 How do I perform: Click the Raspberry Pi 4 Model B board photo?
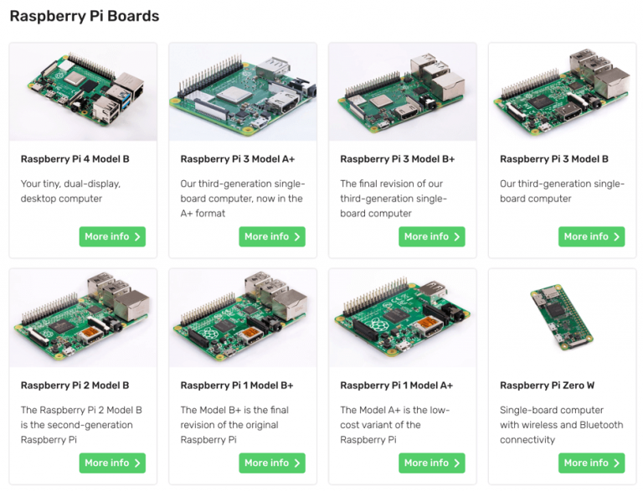83,92
